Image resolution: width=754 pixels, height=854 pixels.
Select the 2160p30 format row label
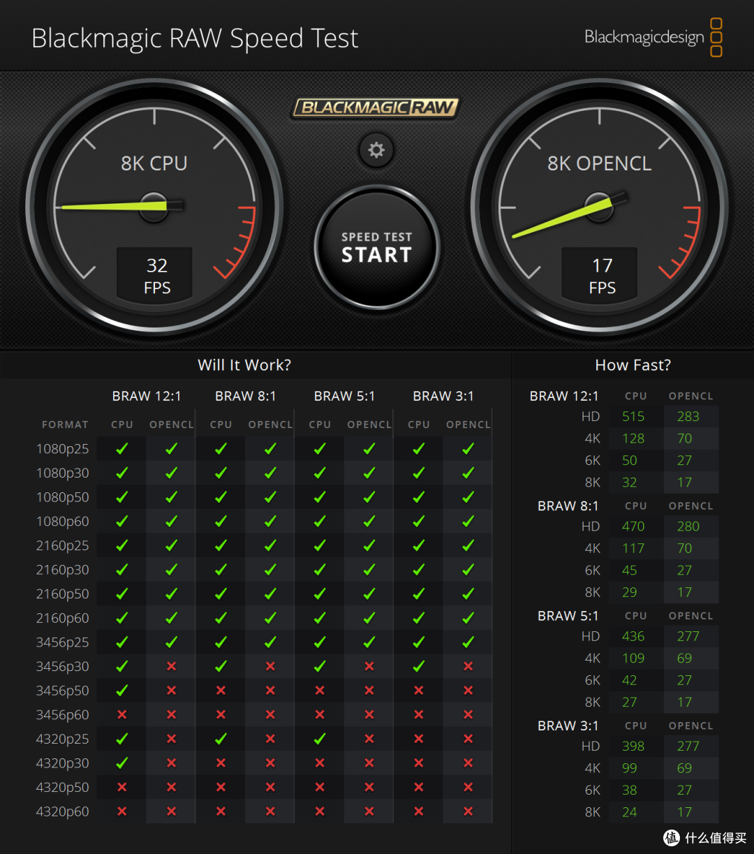click(x=63, y=570)
